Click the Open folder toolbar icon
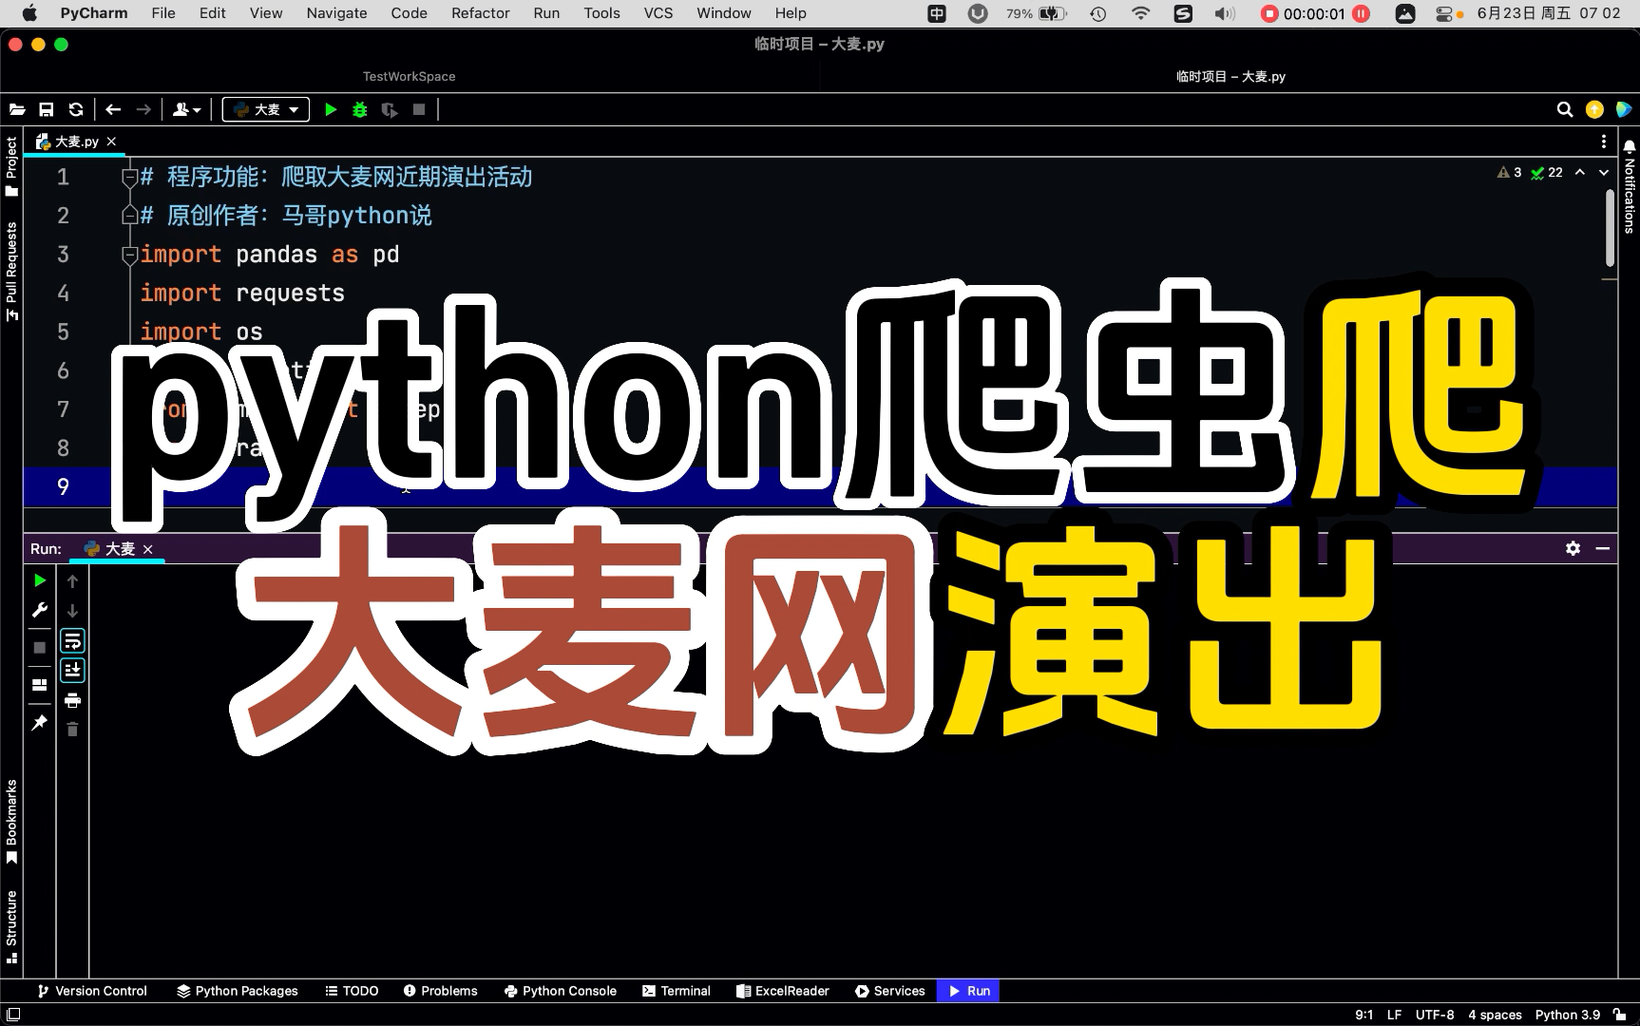Screen dimensions: 1640x1026 click(x=17, y=109)
